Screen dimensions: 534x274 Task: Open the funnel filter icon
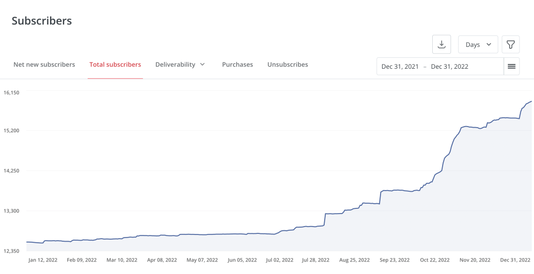tap(511, 44)
